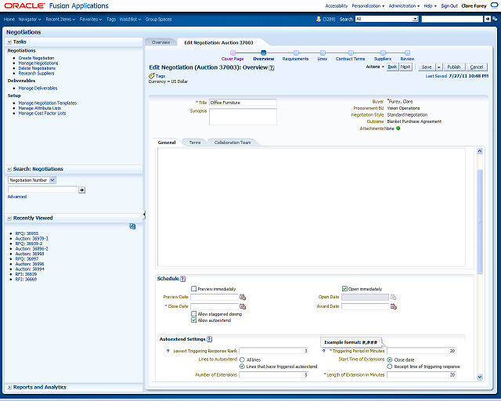Image resolution: width=501 pixels, height=401 pixels.
Task: Click the Lines train stop
Action: [x=323, y=52]
